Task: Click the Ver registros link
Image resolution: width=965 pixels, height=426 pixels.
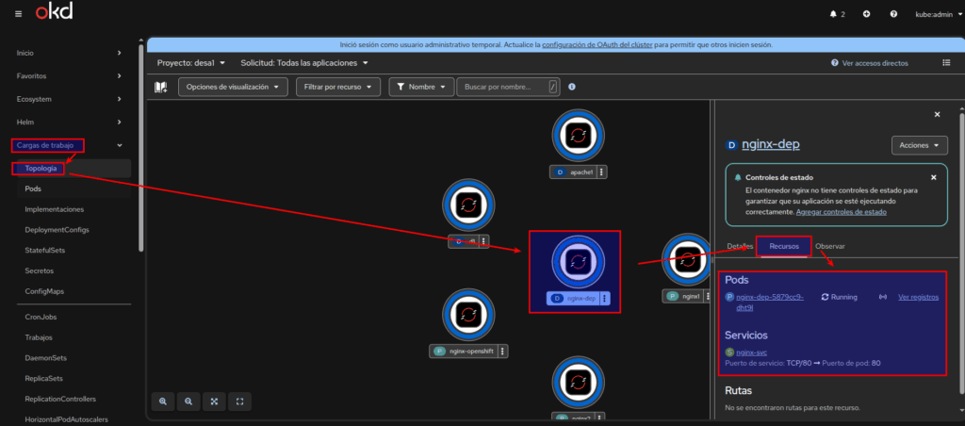Action: 918,297
